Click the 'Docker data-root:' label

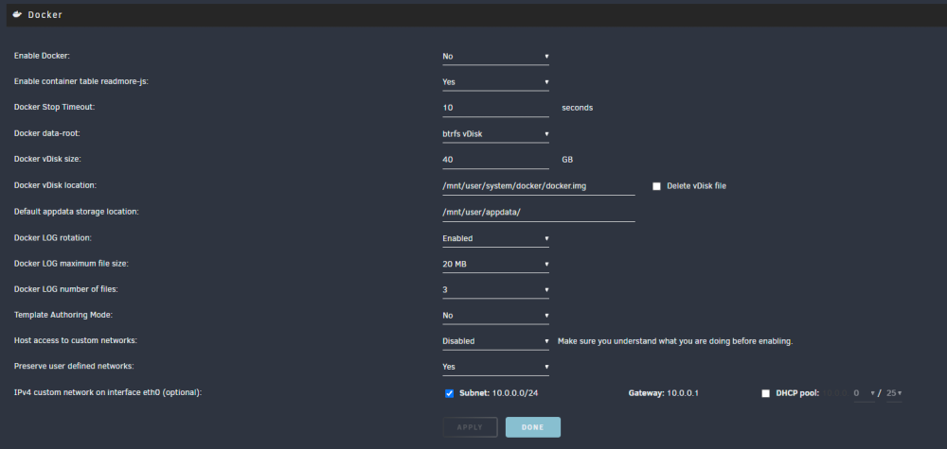pyautogui.click(x=47, y=133)
